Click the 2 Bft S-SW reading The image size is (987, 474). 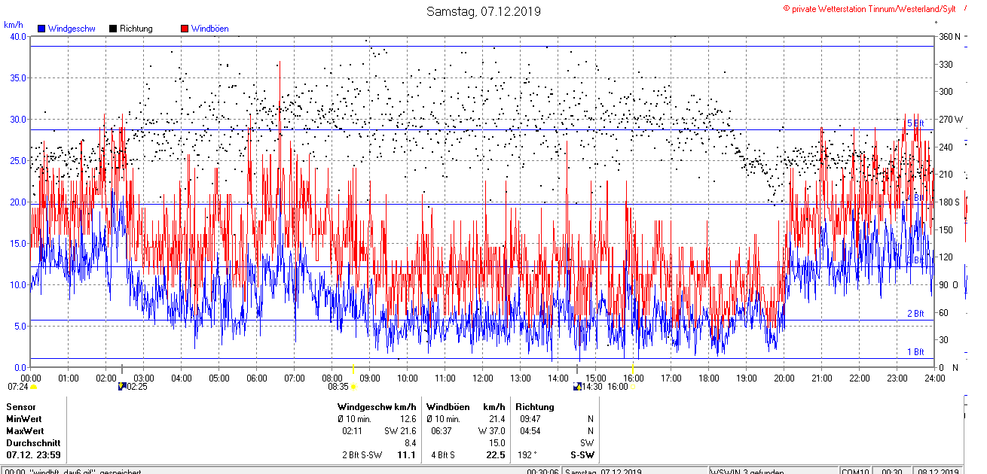point(363,455)
